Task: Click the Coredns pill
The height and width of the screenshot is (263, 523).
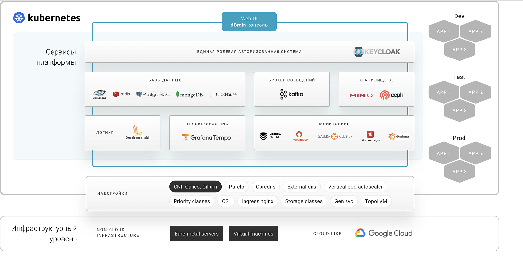Action: (x=265, y=187)
